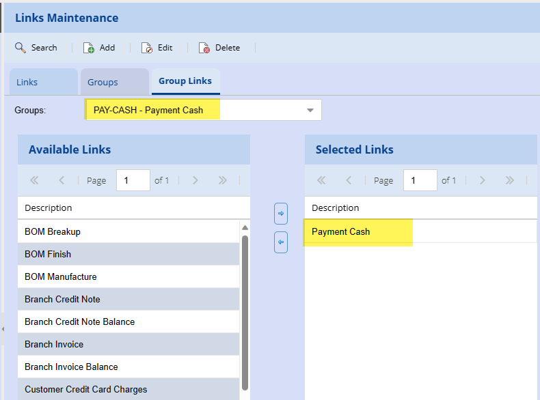
Task: Click the Search magnifier icon in toolbar
Action: click(x=21, y=48)
